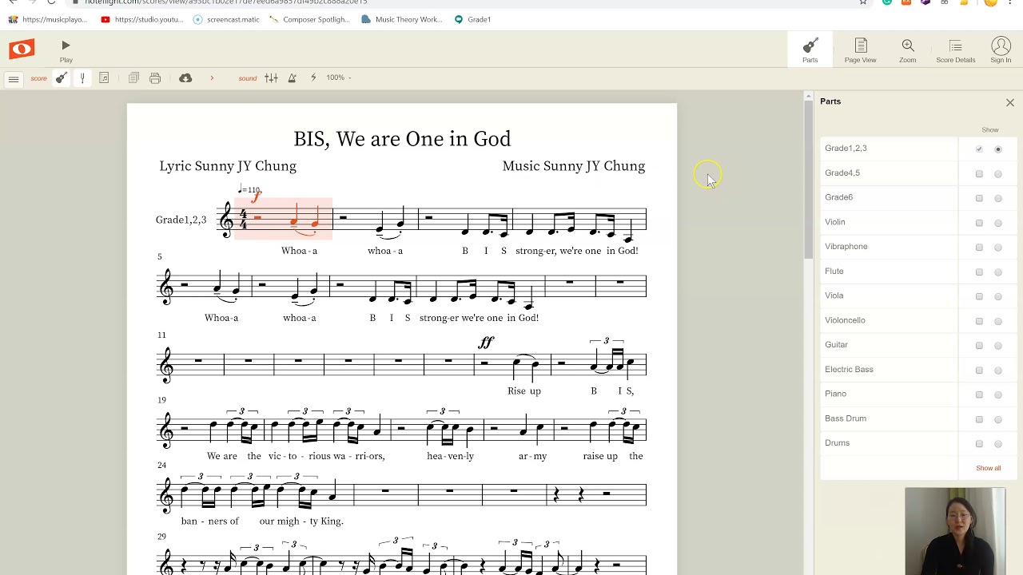The width and height of the screenshot is (1023, 575).
Task: Open the hamburger menu in toolbar
Action: click(14, 78)
